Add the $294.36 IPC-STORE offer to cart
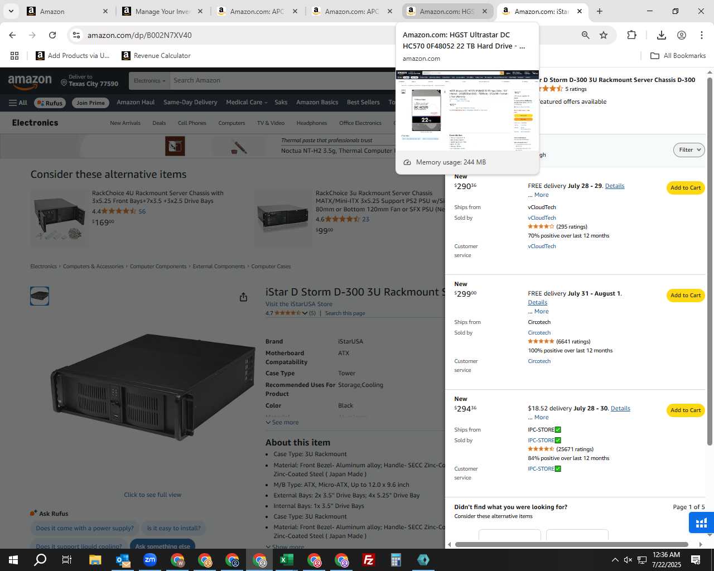The width and height of the screenshot is (714, 571). [x=686, y=410]
